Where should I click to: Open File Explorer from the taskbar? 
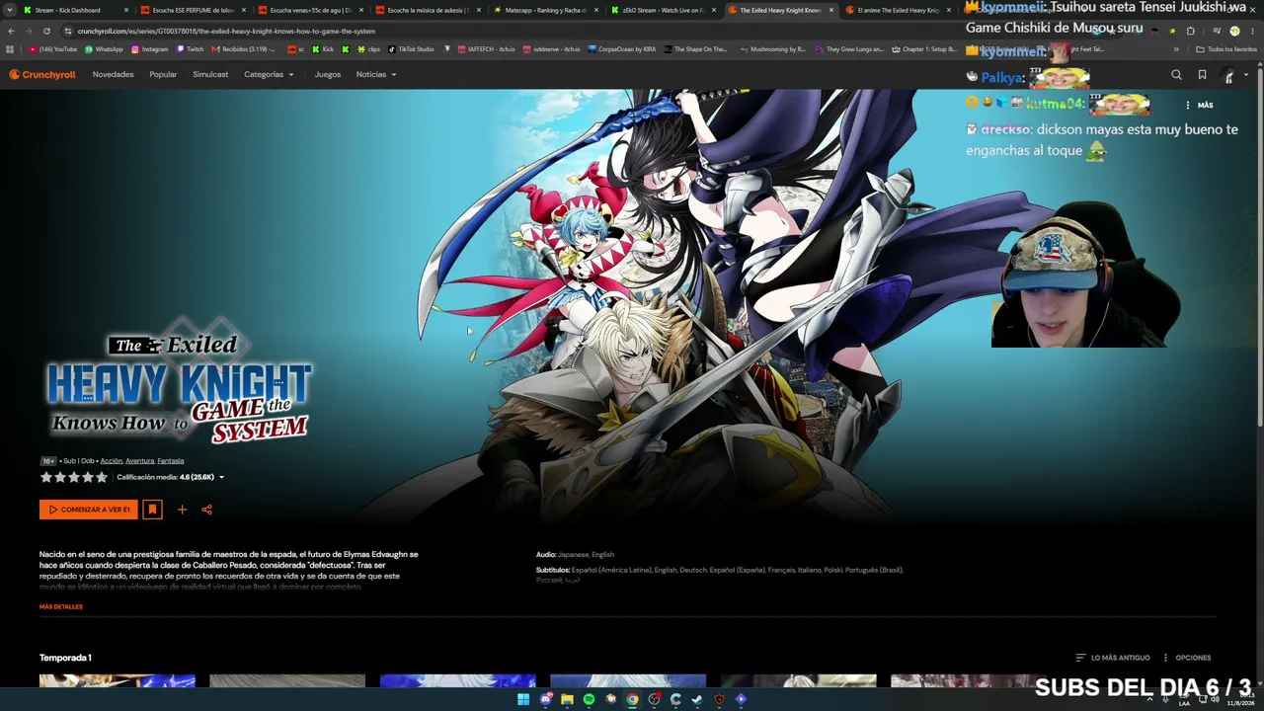click(567, 699)
